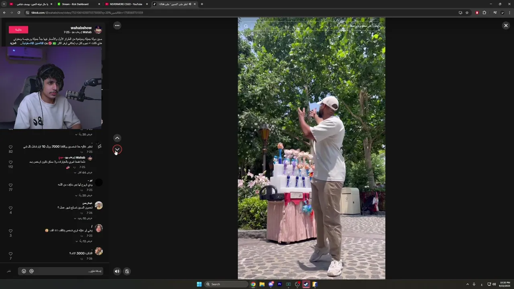This screenshot has width=514, height=289.
Task: Go to the previous video with up arrow
Action: pyautogui.click(x=117, y=138)
